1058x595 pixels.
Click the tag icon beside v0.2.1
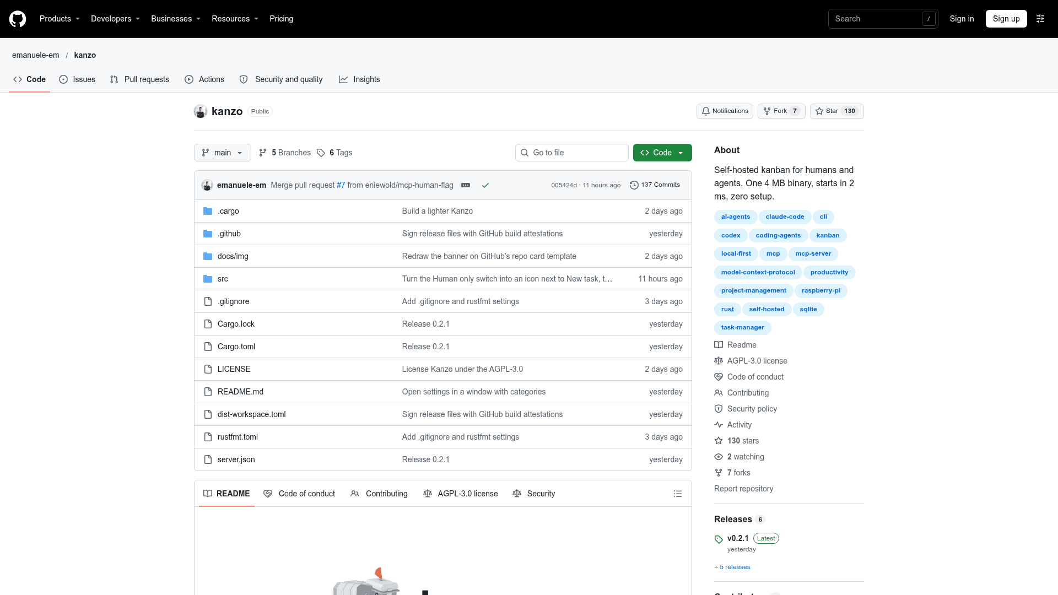tap(719, 539)
